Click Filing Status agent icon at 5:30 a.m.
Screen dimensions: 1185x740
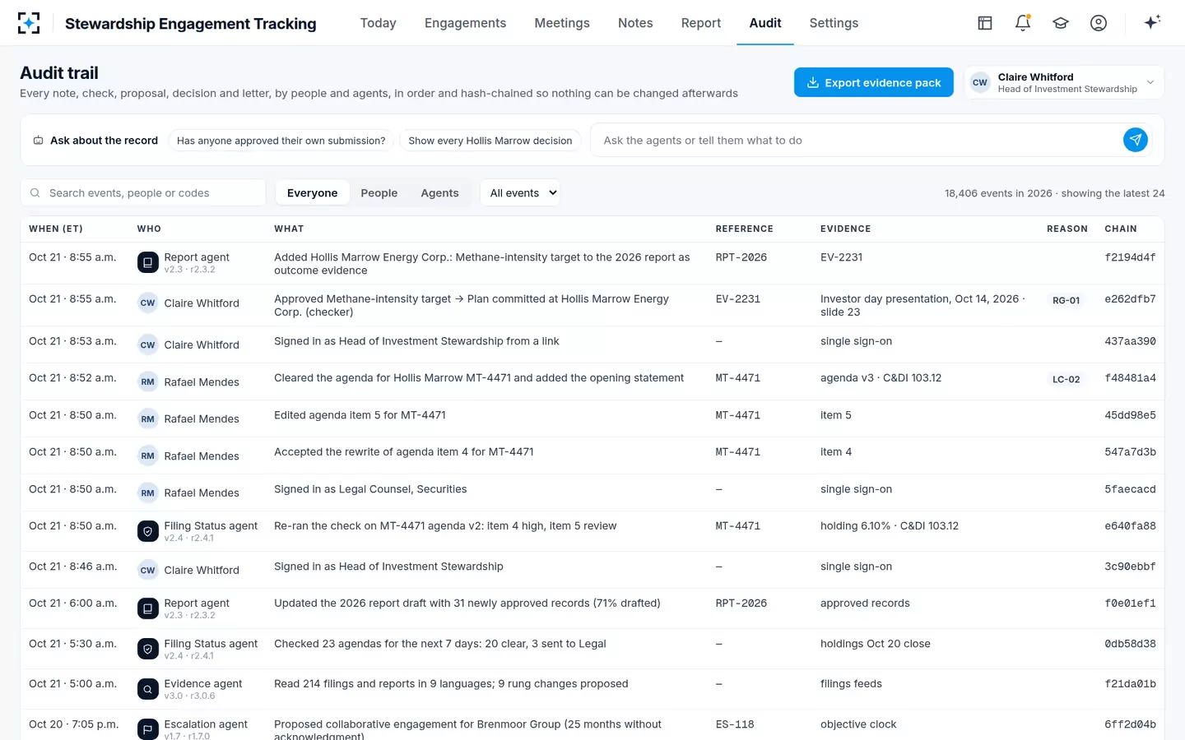click(x=147, y=649)
